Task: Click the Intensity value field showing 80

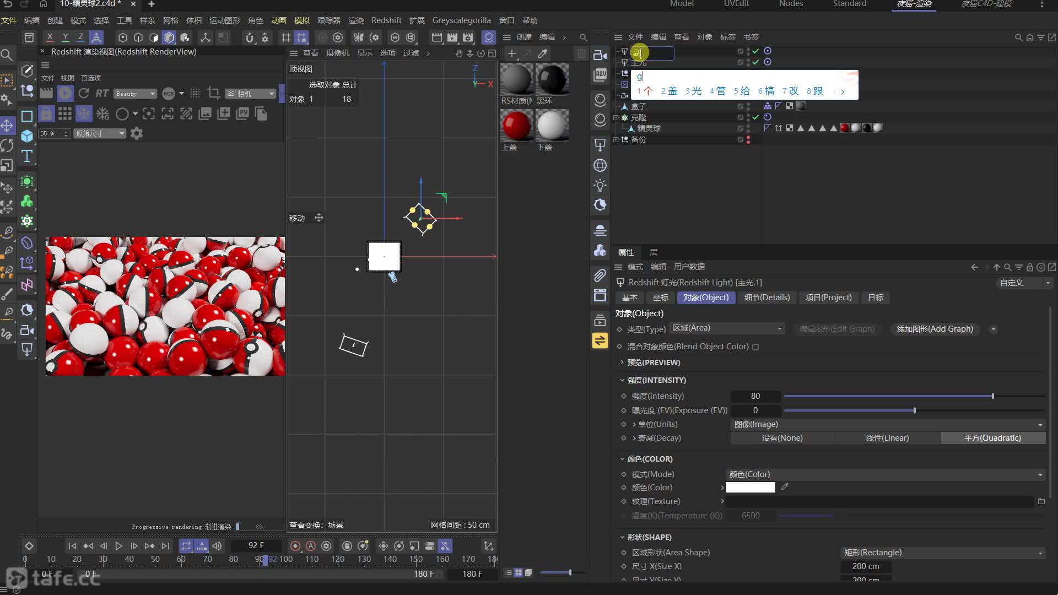Action: click(x=755, y=396)
